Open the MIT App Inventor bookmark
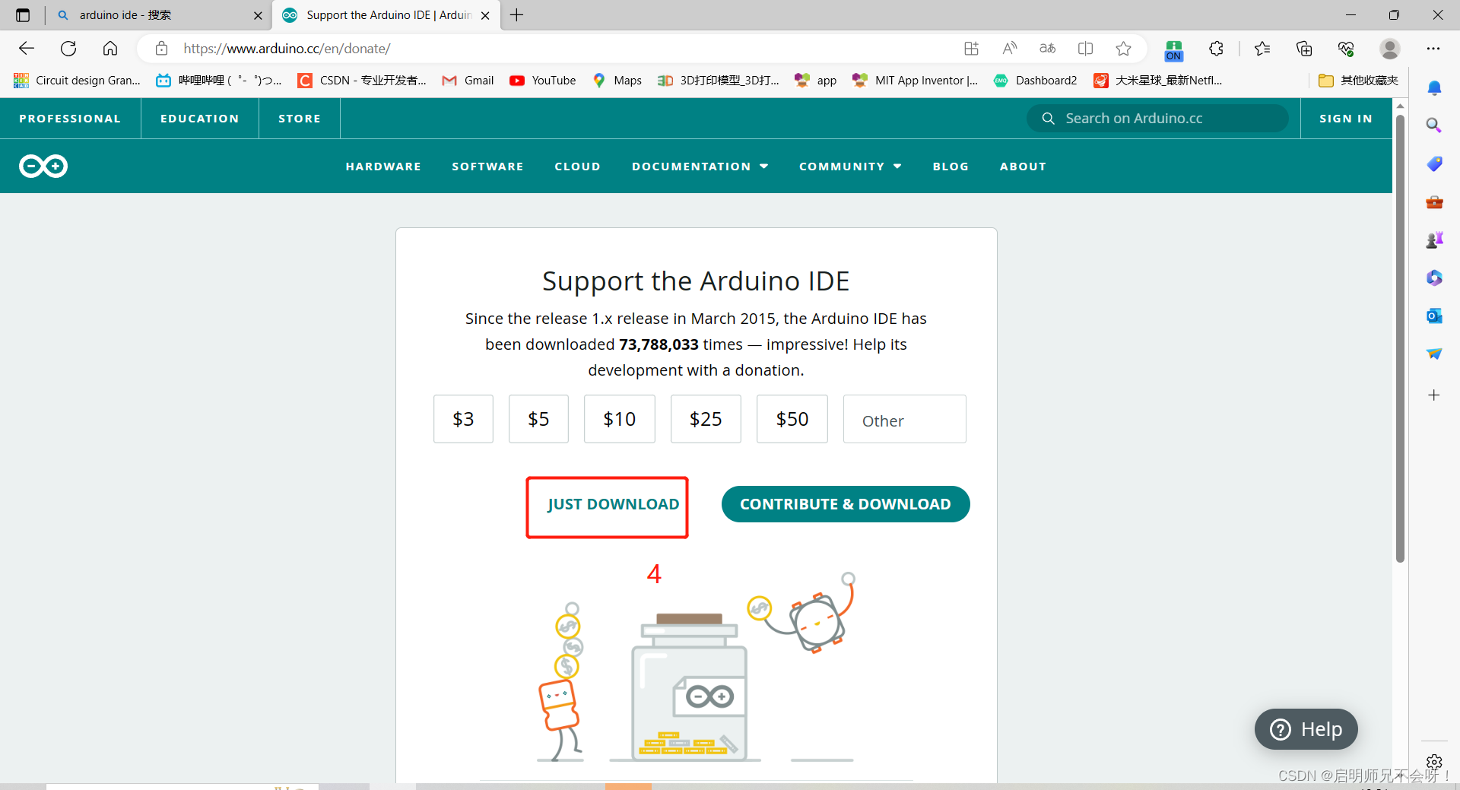 916,81
